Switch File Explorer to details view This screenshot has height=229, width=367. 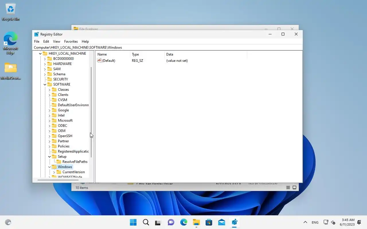pos(288,188)
